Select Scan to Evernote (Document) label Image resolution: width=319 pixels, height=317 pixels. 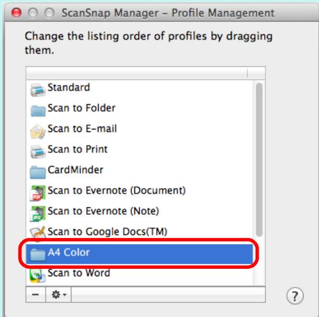coord(116,191)
